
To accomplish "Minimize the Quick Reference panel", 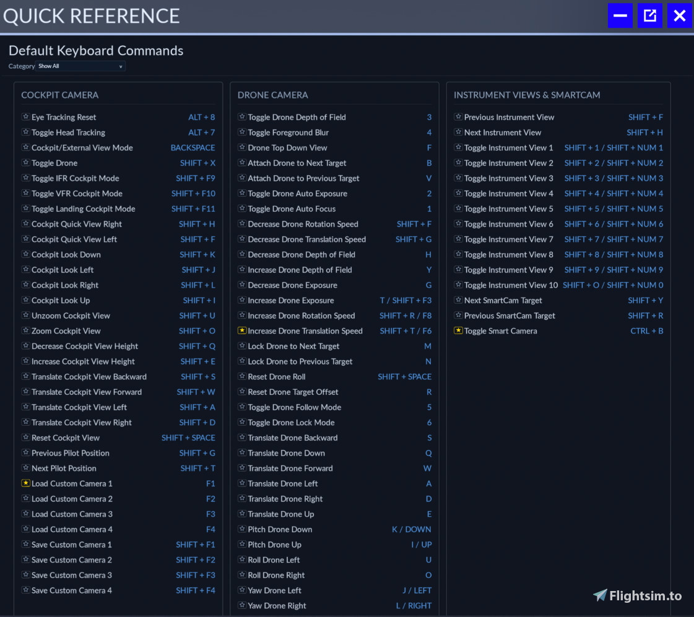I will tap(620, 16).
